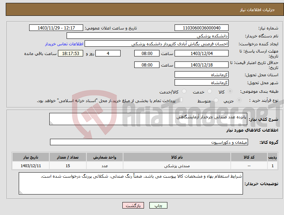Click the need date cell 1403/12/11
Image resolution: width=284 pixels, height=215 pixels.
[x=31, y=166]
